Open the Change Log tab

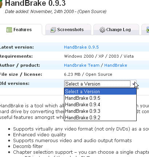click(116, 30)
